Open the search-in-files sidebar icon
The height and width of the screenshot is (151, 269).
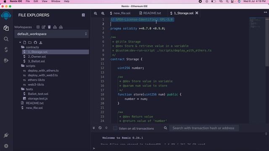(x=6, y=39)
